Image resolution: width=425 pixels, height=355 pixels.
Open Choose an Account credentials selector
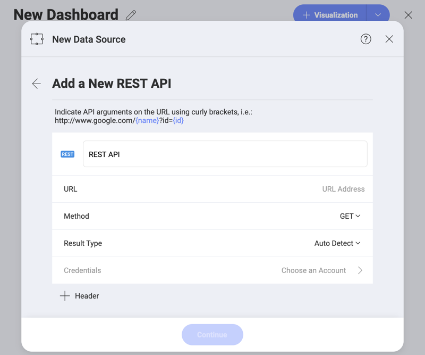[313, 270]
